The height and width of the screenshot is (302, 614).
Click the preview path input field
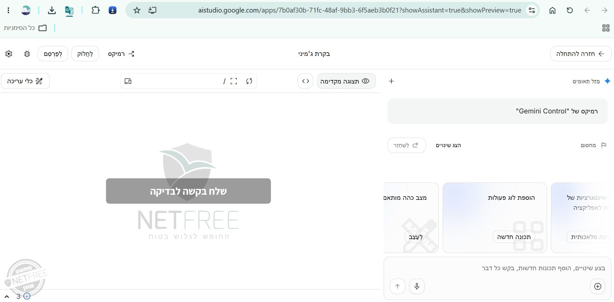179,81
